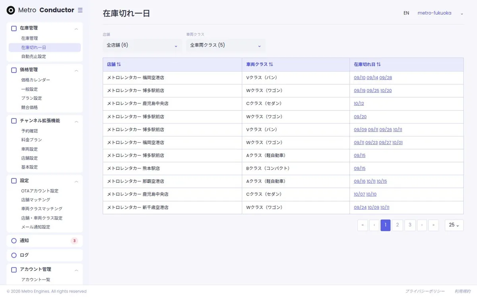Screen dimensions: 477x298
Task: Open 利用規約 footer link
Action: point(463,292)
